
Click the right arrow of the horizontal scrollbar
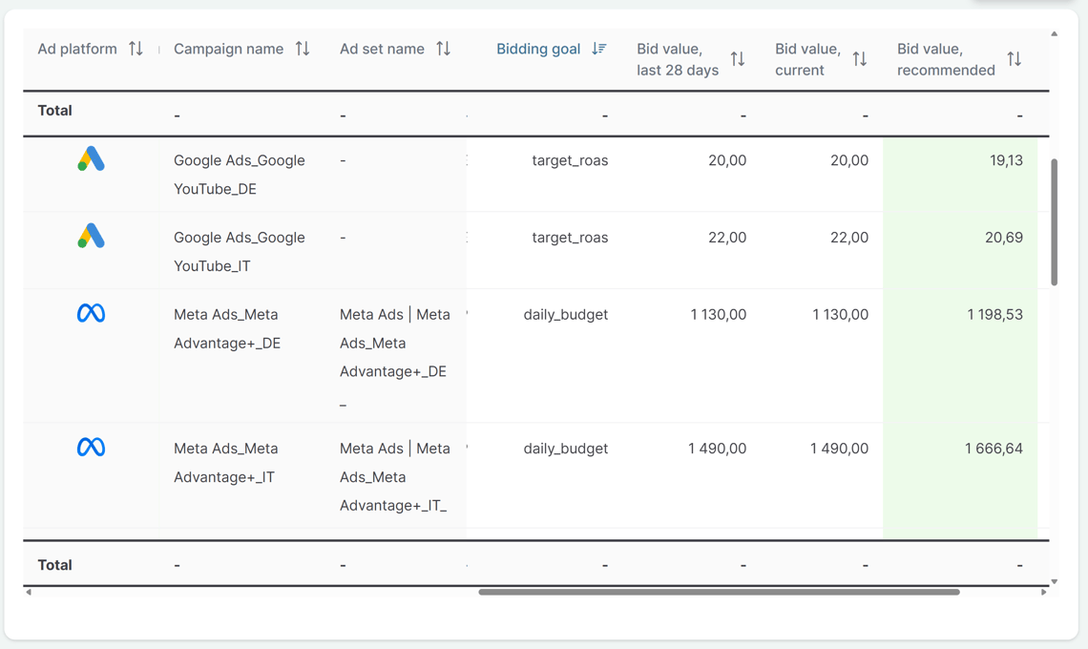point(1044,593)
